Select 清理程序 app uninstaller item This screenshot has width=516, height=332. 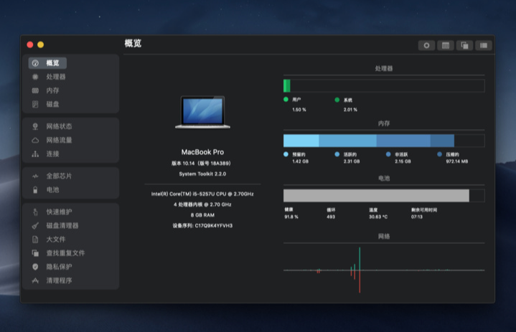click(59, 280)
